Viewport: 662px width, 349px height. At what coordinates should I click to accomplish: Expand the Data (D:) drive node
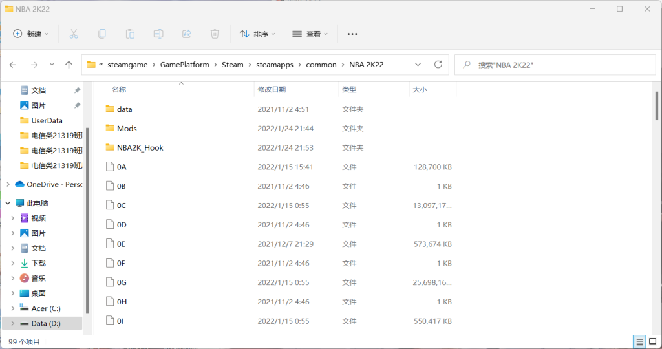click(x=13, y=323)
